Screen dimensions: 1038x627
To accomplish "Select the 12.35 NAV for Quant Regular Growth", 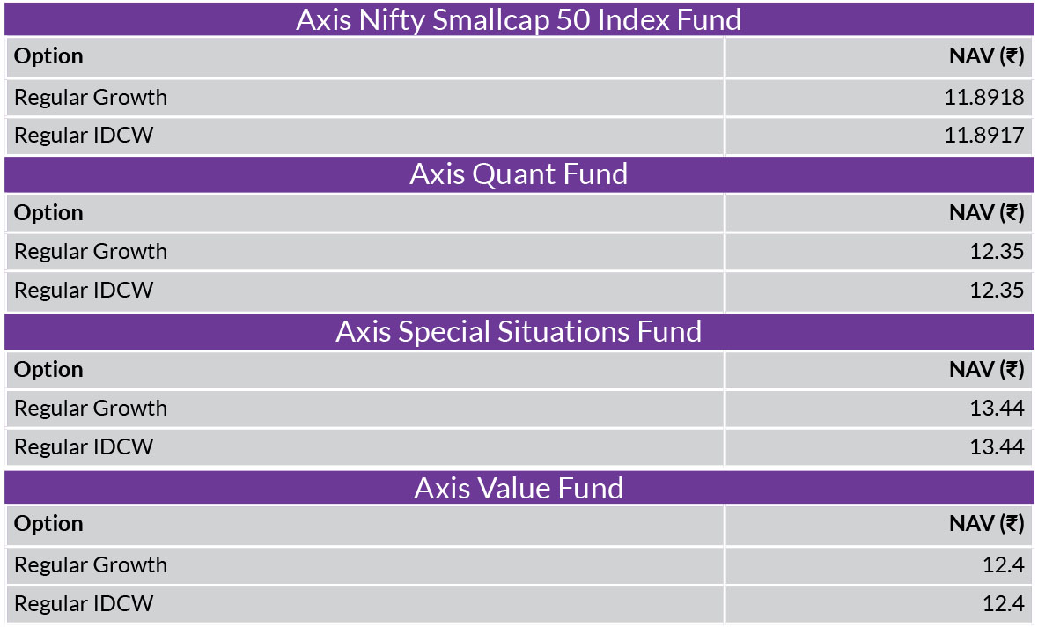I will point(997,252).
